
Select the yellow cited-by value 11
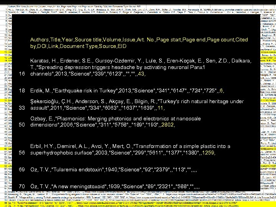[160, 108]
